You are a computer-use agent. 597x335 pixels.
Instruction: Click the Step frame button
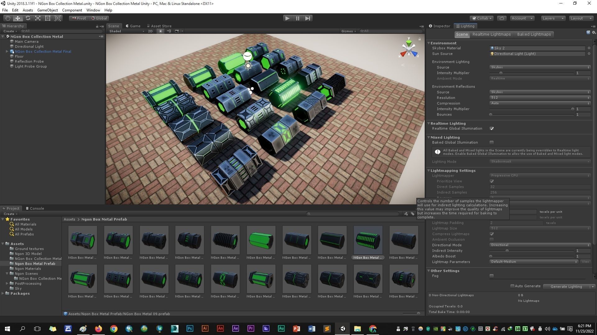point(308,18)
